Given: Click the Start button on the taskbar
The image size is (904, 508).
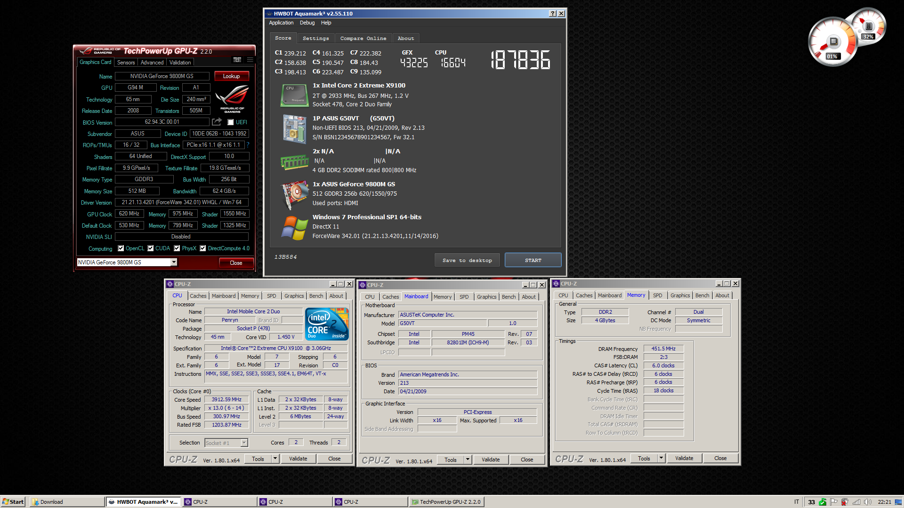Looking at the screenshot, I should point(13,502).
